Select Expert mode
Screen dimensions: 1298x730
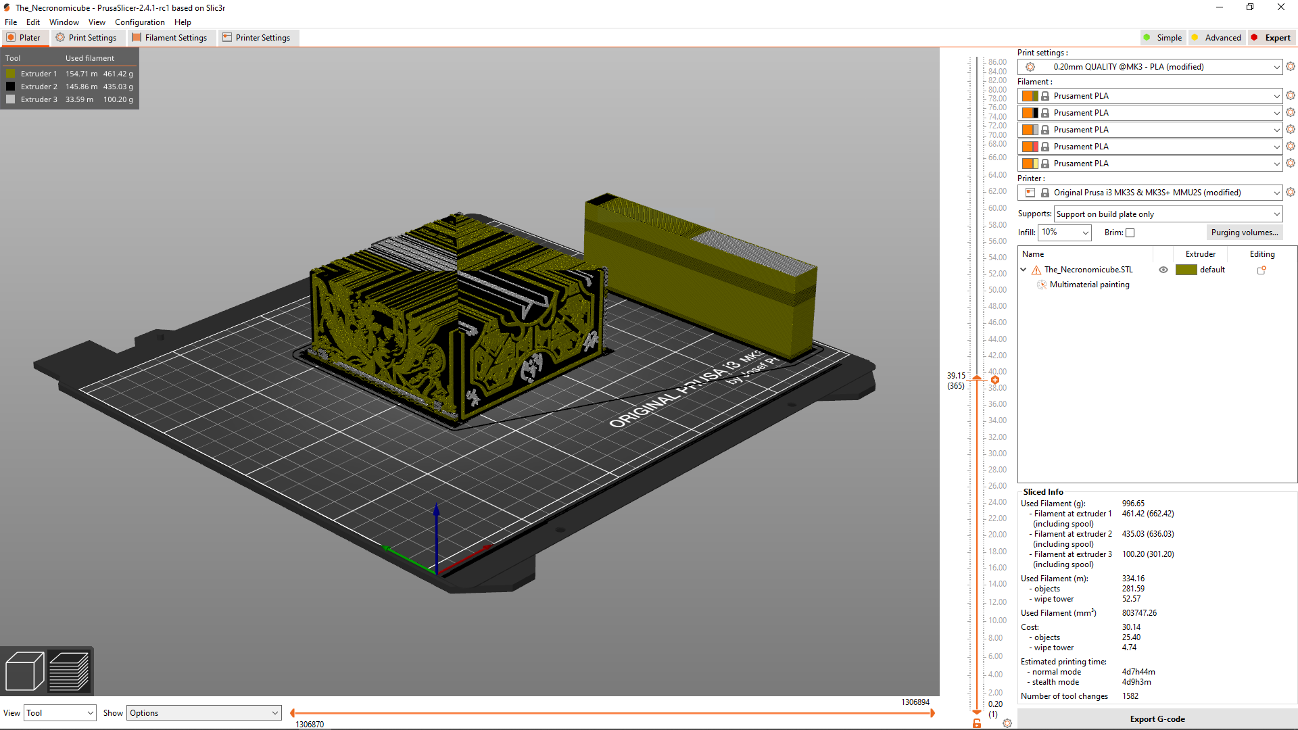point(1271,38)
